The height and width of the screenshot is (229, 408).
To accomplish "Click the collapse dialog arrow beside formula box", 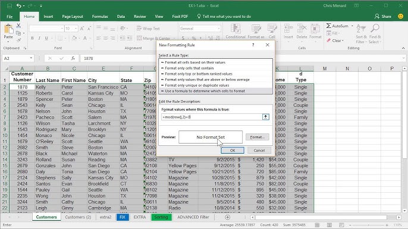I will [265, 117].
